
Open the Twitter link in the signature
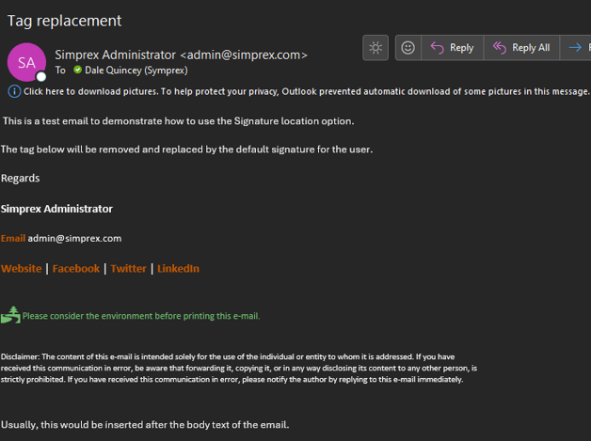(x=128, y=269)
